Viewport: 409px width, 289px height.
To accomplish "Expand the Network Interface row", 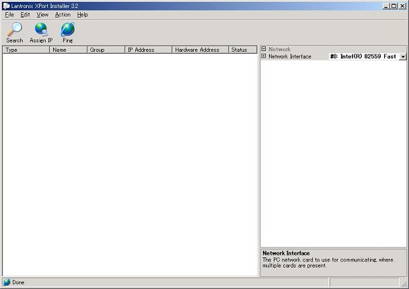I will (x=264, y=56).
